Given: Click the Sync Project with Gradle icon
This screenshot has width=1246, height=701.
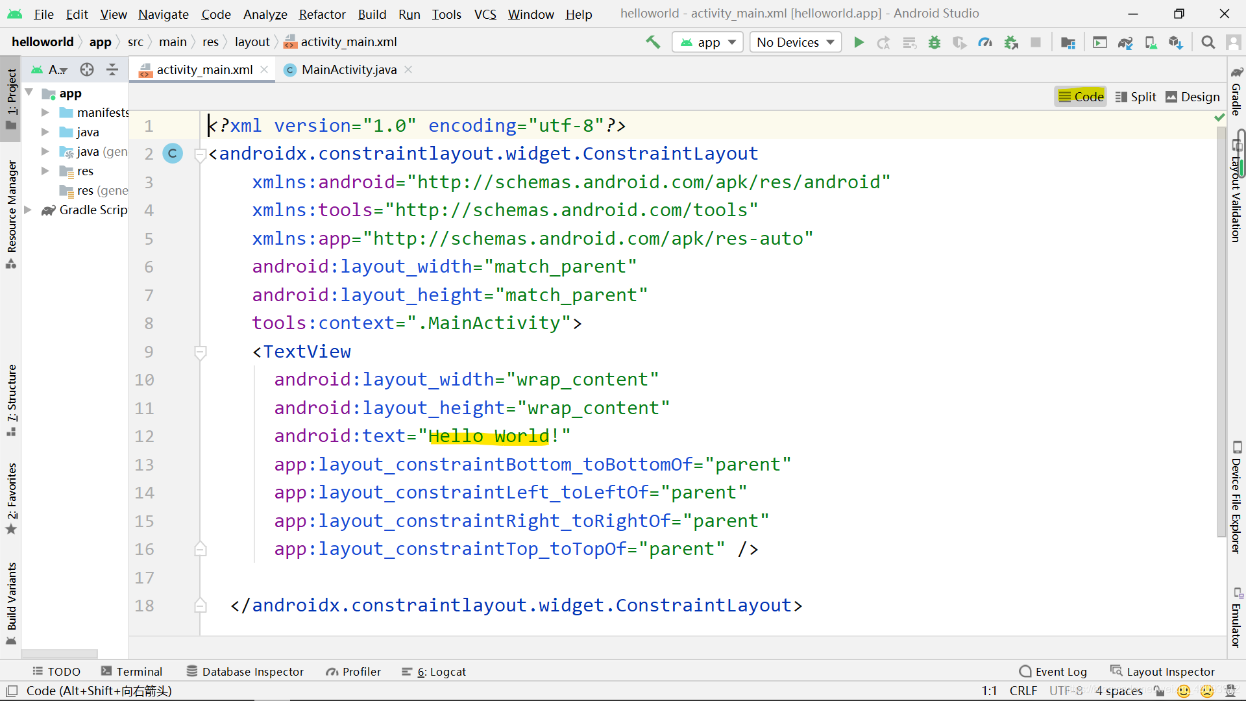Looking at the screenshot, I should click(1127, 42).
